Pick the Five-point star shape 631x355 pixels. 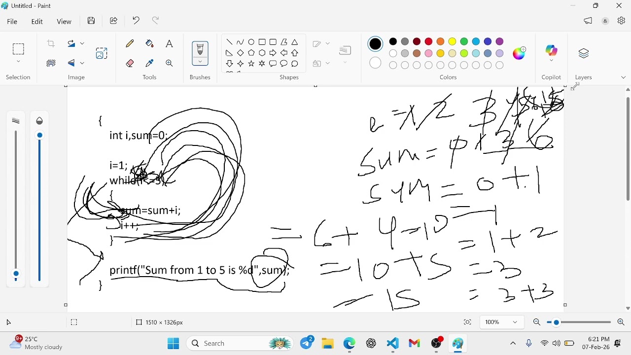tap(251, 64)
